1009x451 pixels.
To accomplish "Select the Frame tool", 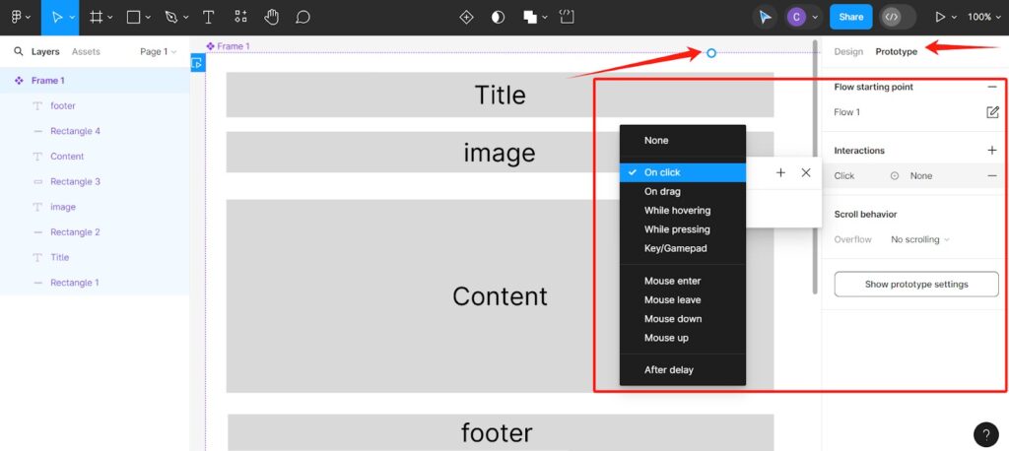I will (96, 18).
